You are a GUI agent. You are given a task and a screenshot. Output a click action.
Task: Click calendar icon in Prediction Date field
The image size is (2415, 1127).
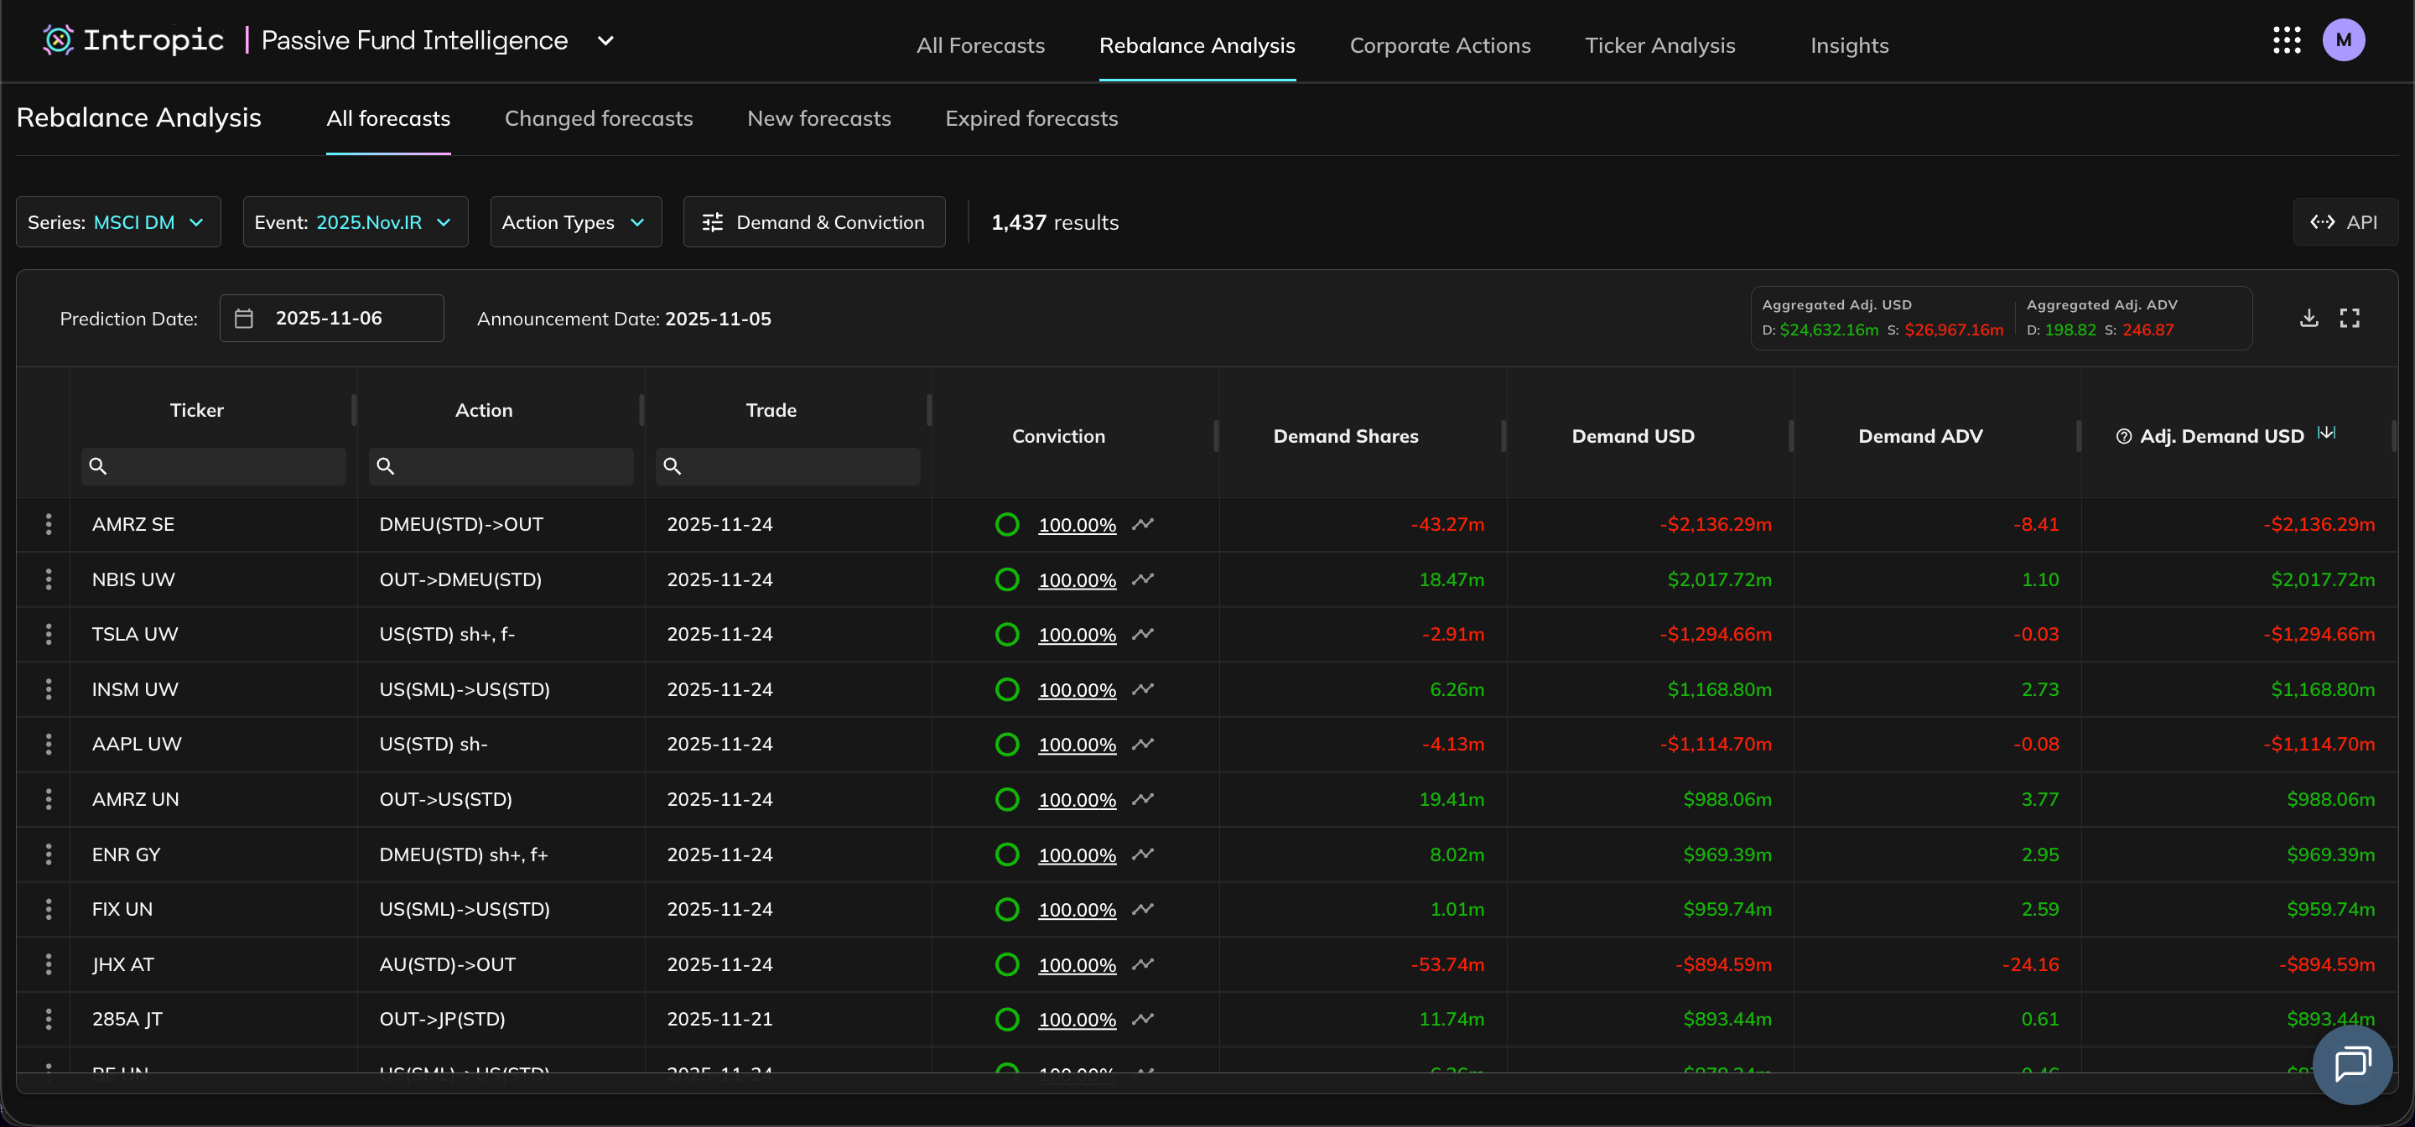[244, 319]
